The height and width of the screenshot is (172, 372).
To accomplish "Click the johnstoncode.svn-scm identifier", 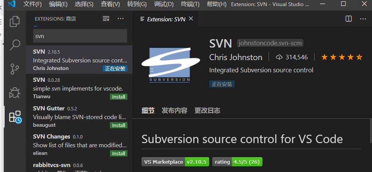I will pos(270,43).
